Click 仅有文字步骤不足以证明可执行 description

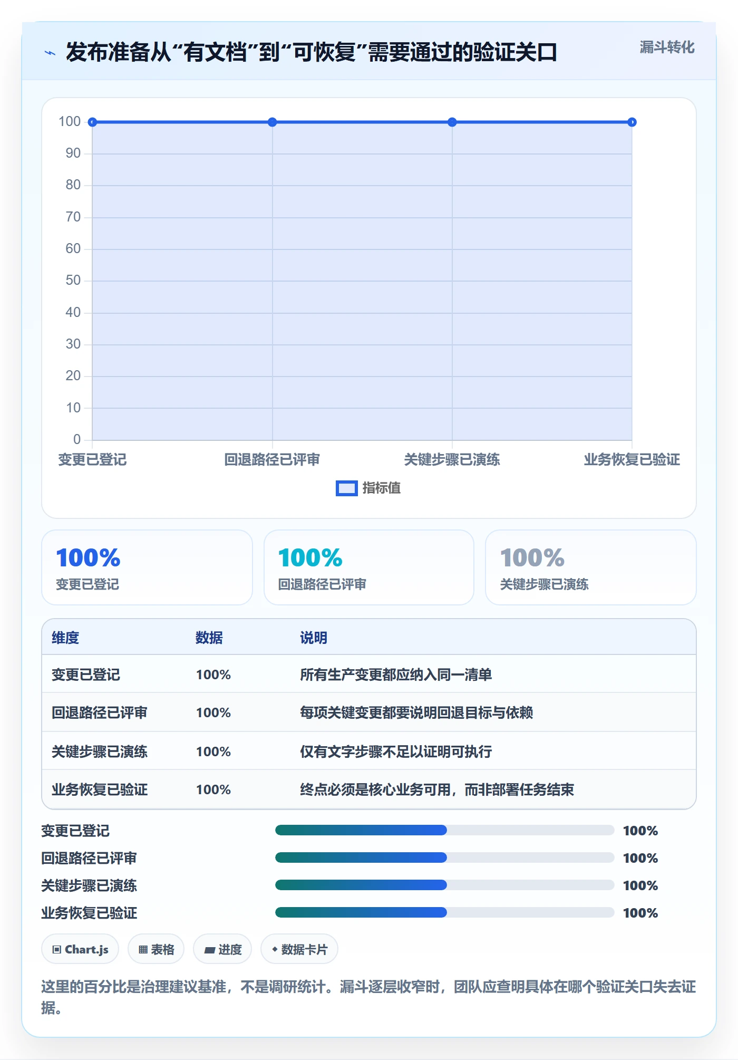click(396, 751)
